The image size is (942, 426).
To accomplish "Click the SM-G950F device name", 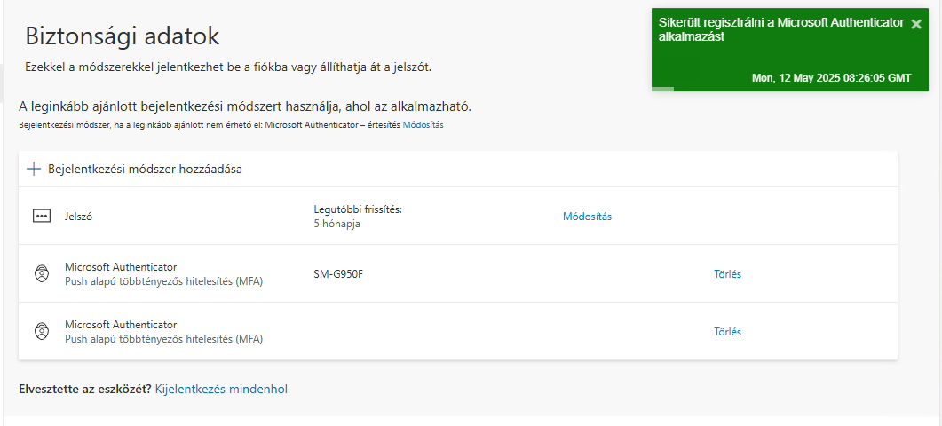I will coord(338,274).
